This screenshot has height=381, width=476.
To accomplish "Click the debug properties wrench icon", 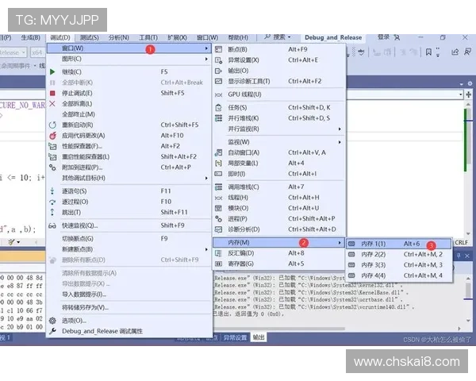I will point(52,331).
